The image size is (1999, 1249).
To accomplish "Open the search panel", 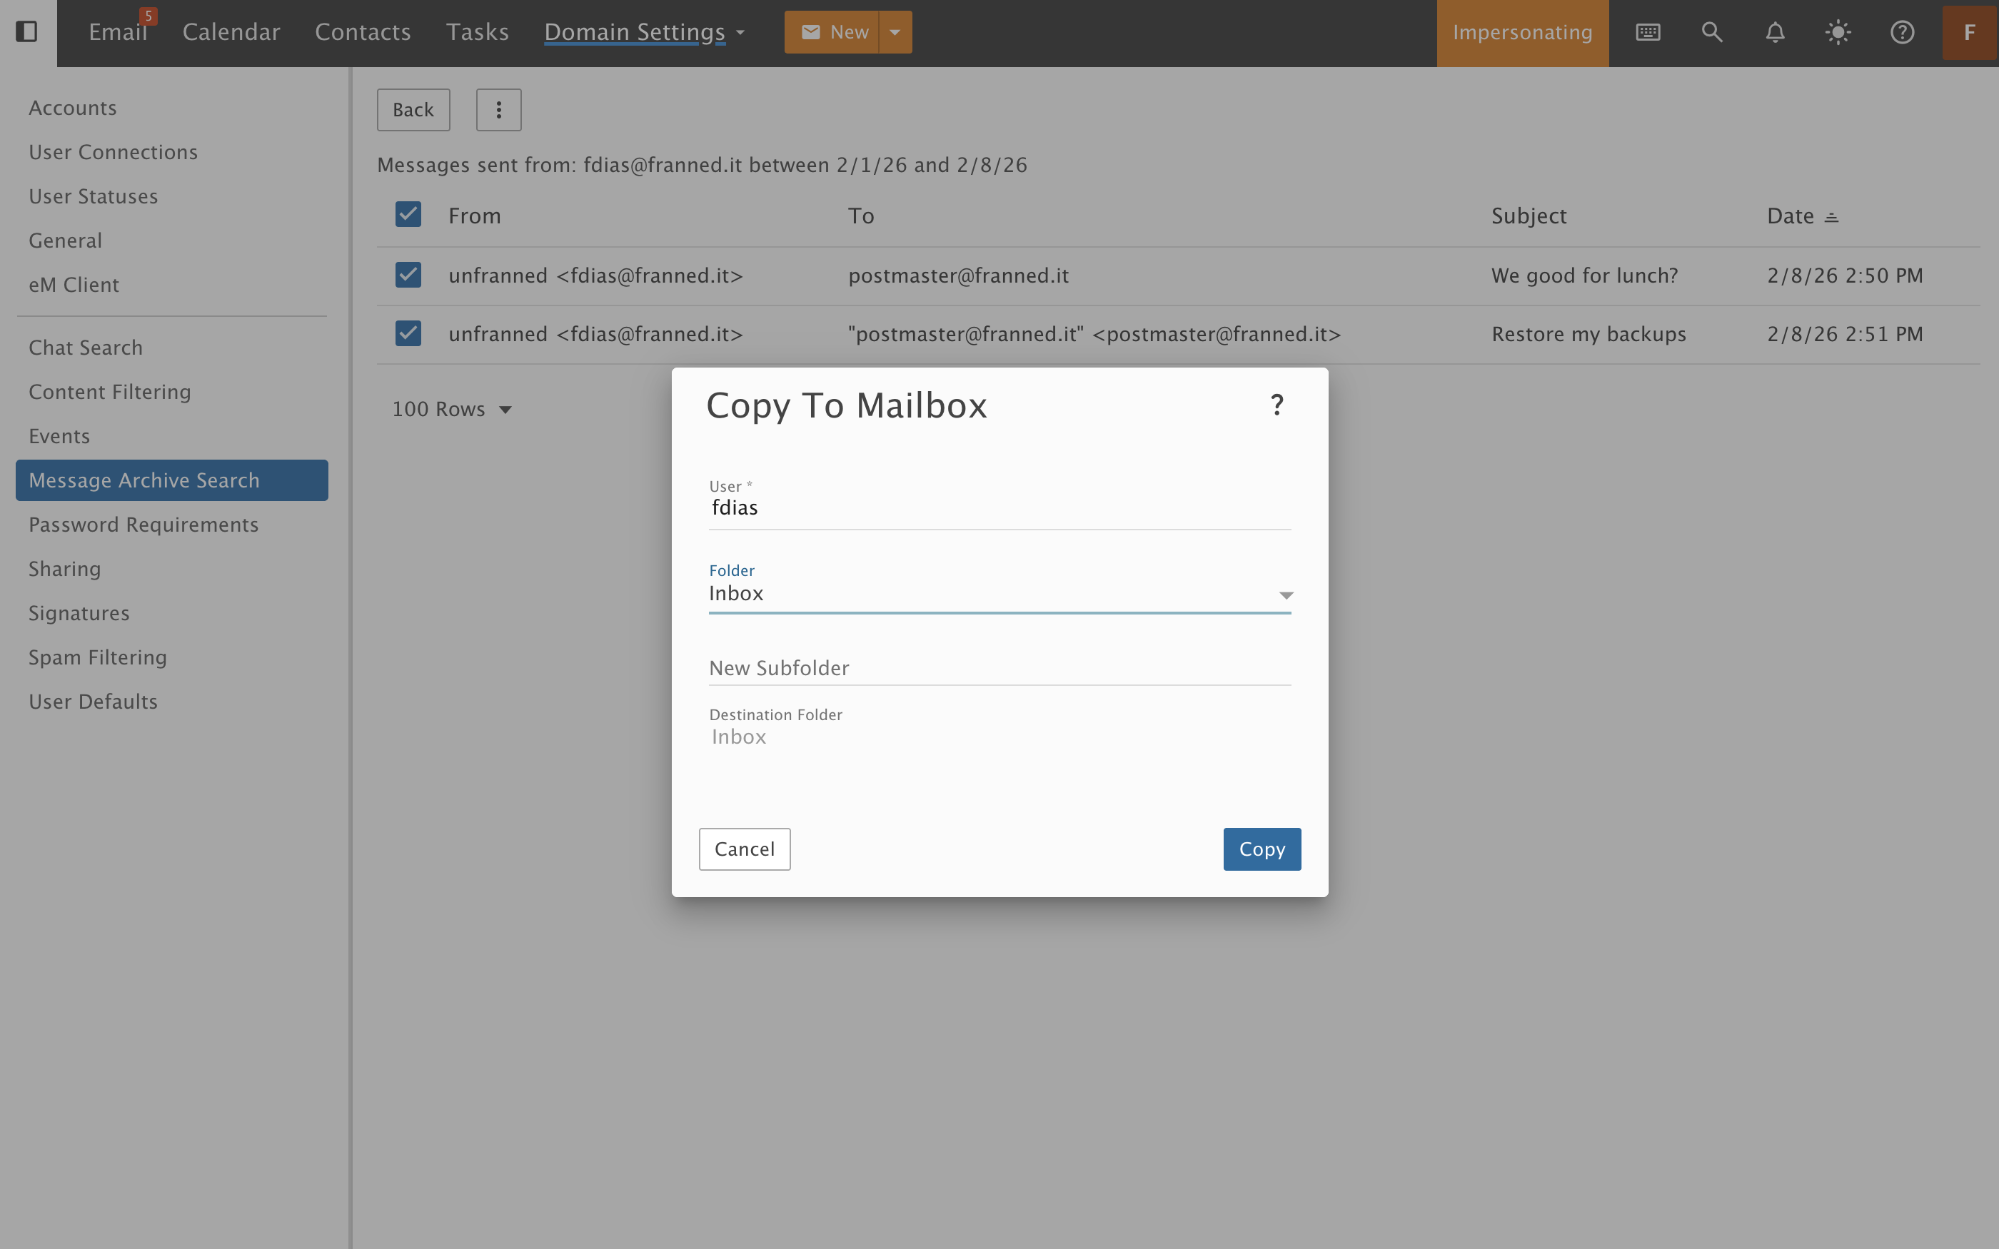I will coord(1711,32).
